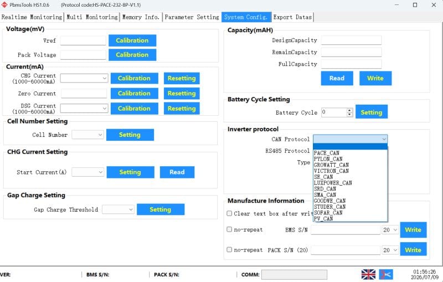Click Setting button for Cell Number
443x282 pixels.
pos(130,135)
